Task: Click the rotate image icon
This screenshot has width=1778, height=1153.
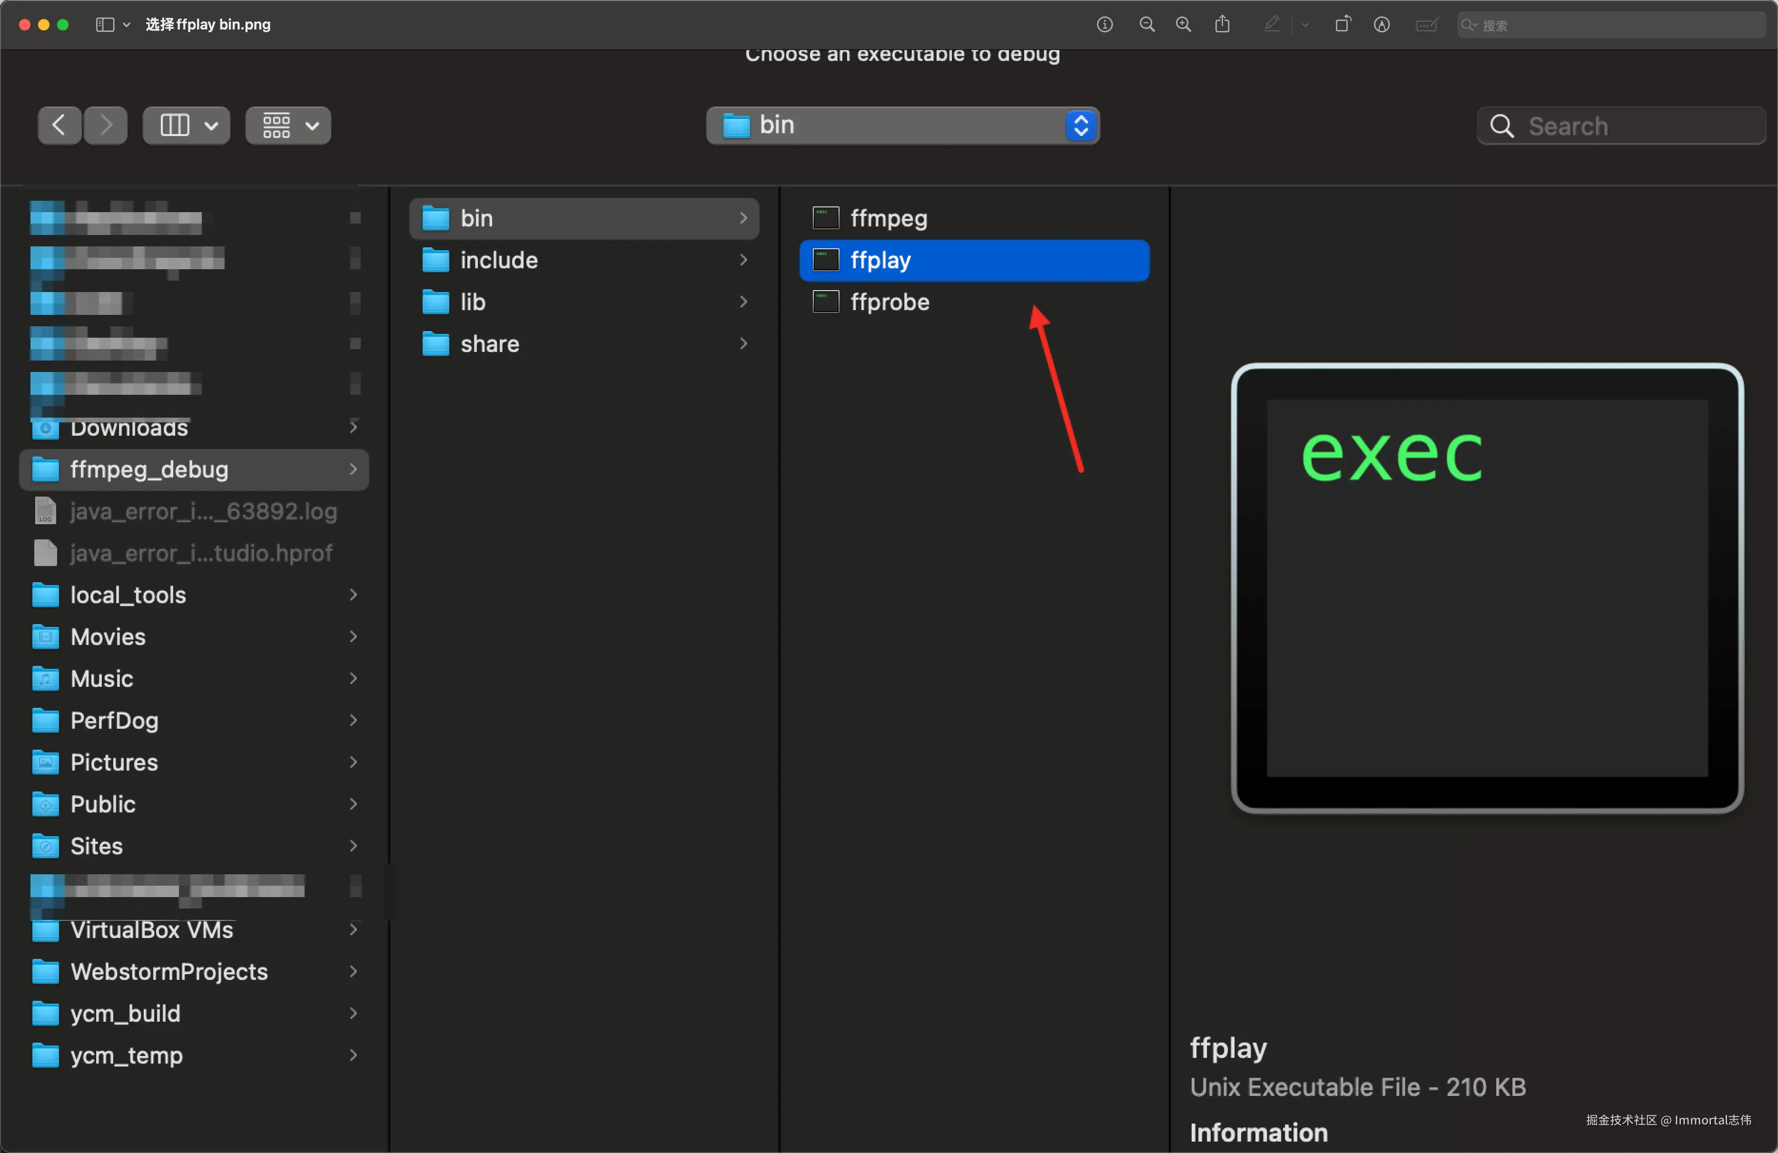Action: [1343, 25]
